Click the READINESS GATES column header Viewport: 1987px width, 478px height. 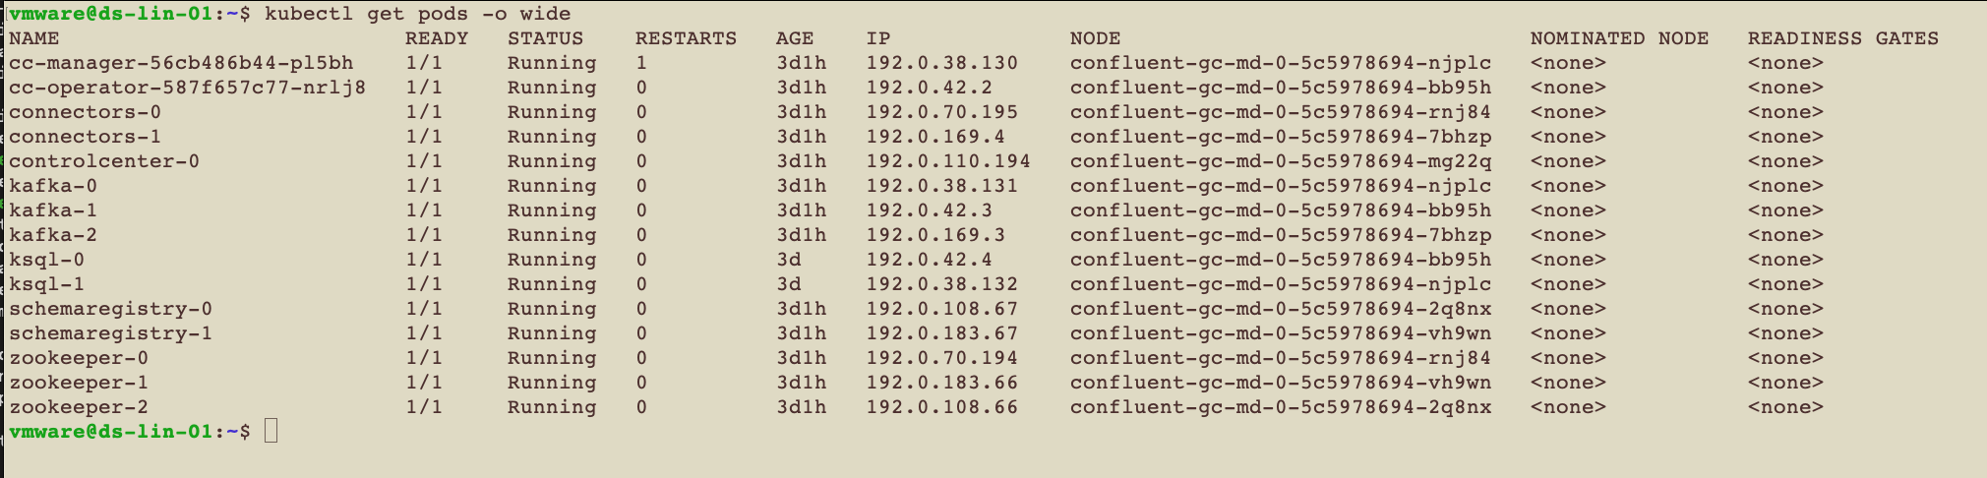1842,38
